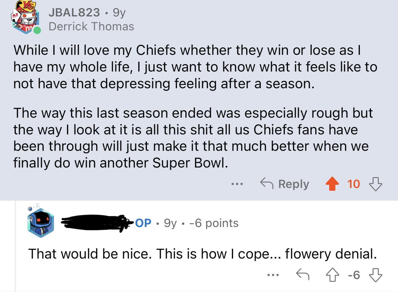Open the three-dot menu on OP's reply
Viewport: 398px width, 292px height.
pyautogui.click(x=272, y=274)
